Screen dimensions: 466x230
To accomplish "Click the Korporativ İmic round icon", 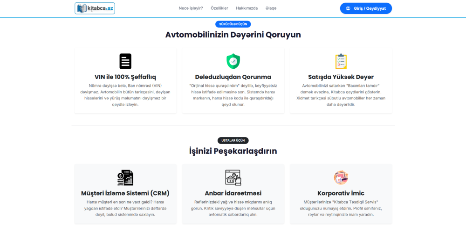I will coord(341,178).
